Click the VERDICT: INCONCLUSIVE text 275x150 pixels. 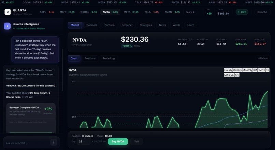click(31, 86)
